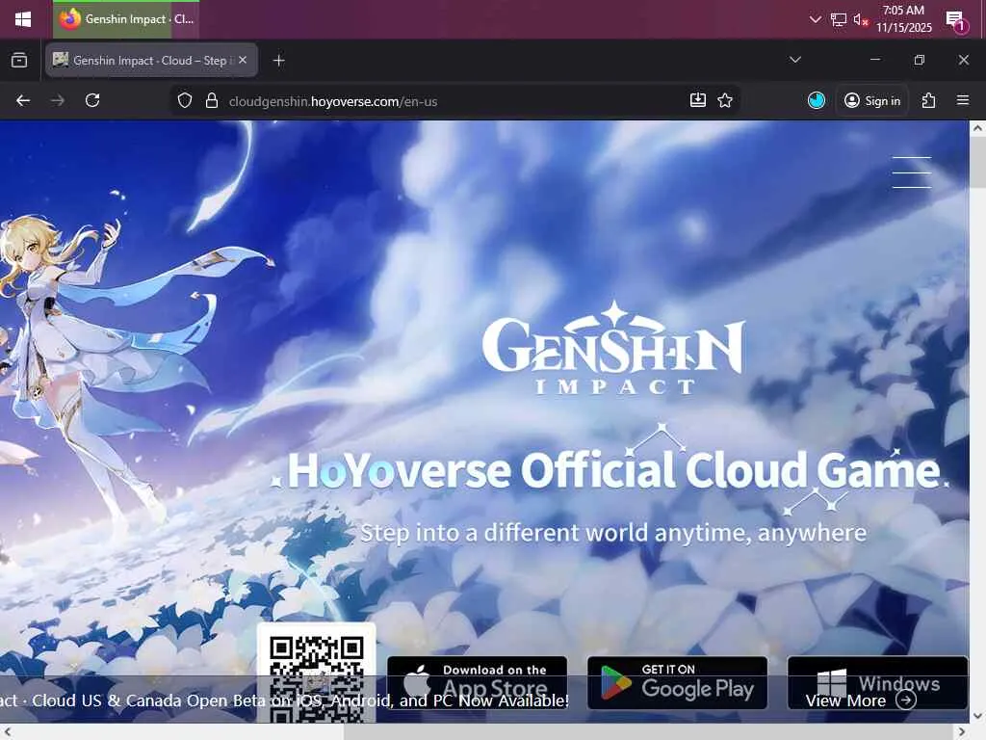Image resolution: width=986 pixels, height=740 pixels.
Task: Click the muted volume tray icon
Action: pos(860,19)
